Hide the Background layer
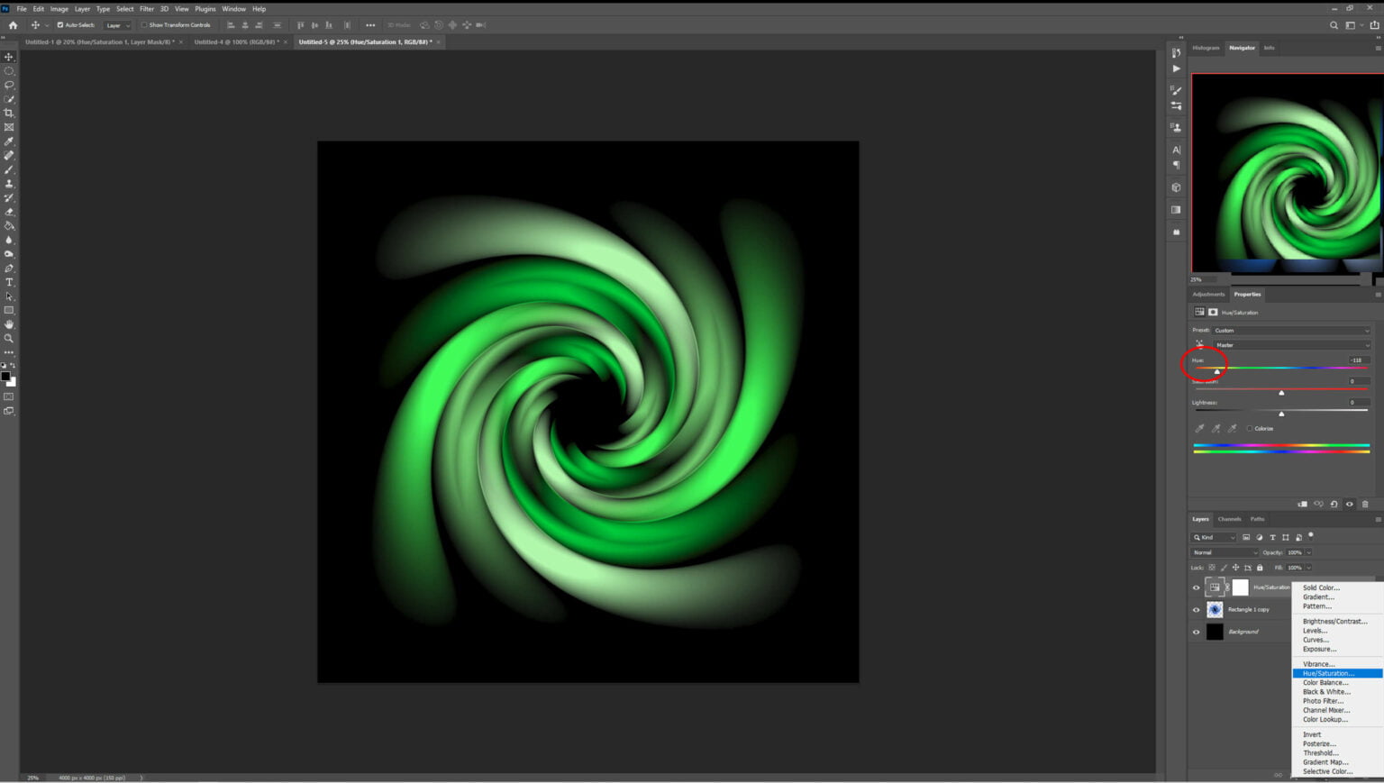The height and width of the screenshot is (783, 1384). [1196, 631]
